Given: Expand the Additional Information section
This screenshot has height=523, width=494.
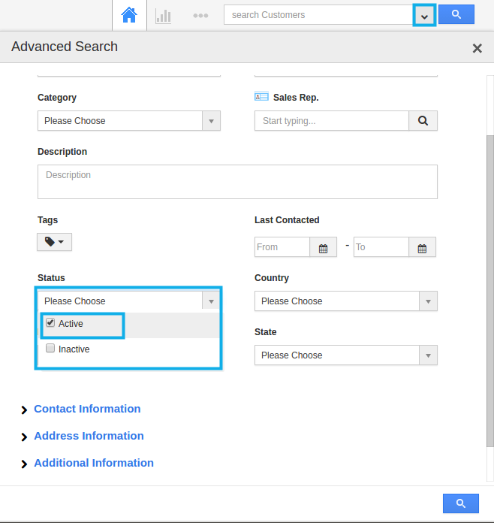Looking at the screenshot, I should point(94,463).
